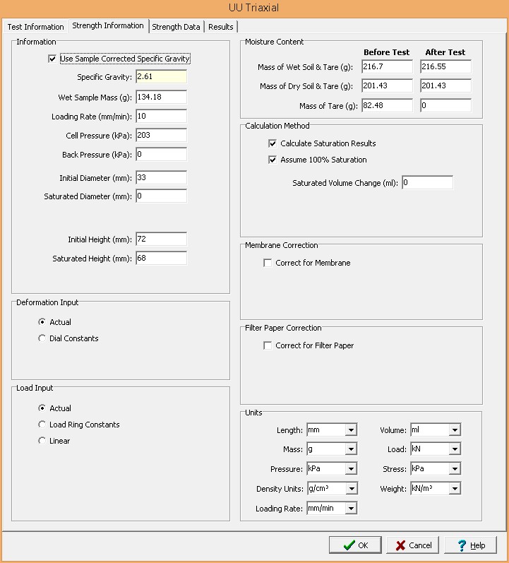Expand the Load units dropdown
The height and width of the screenshot is (563, 509).
tap(455, 449)
